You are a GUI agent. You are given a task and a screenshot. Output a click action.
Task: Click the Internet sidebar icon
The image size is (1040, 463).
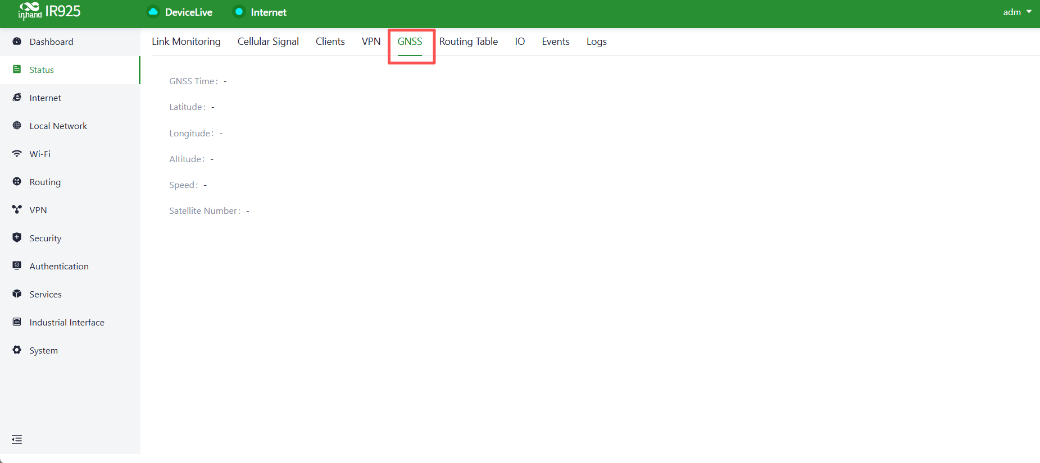click(x=17, y=98)
